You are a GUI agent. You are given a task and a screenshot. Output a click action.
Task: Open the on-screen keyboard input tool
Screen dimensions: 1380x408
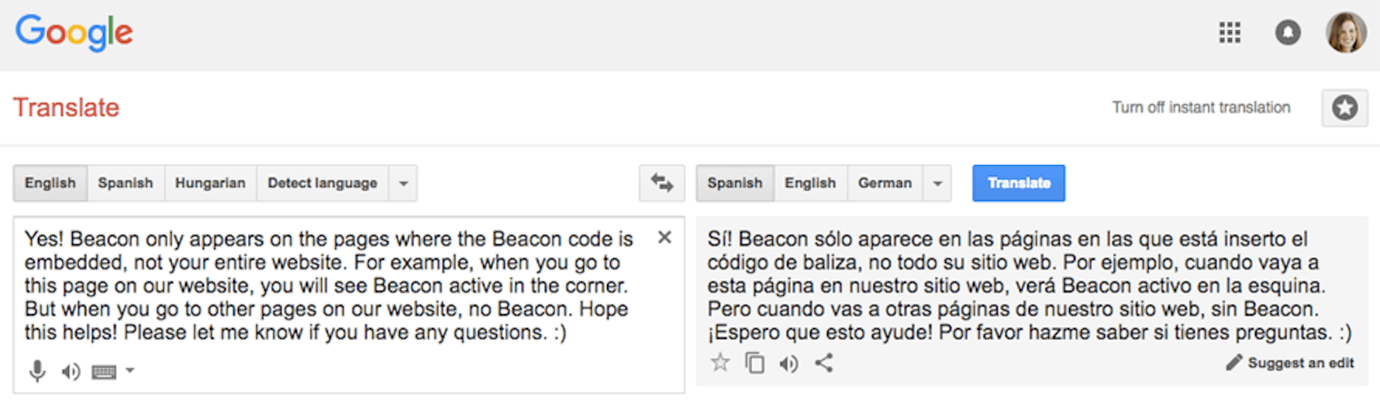click(x=104, y=372)
